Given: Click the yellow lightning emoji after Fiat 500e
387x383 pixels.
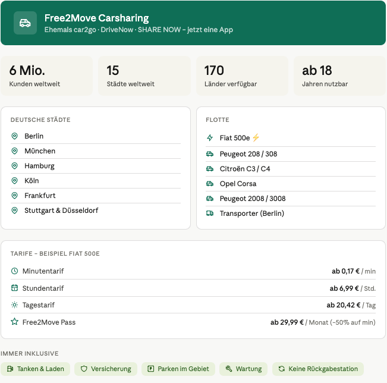Looking at the screenshot, I should point(256,137).
